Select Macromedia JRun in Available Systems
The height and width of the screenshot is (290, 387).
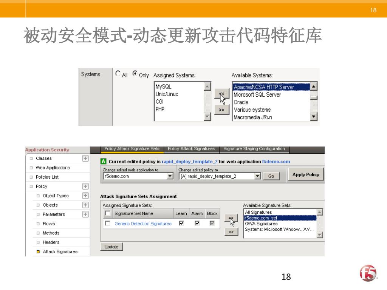(253, 117)
